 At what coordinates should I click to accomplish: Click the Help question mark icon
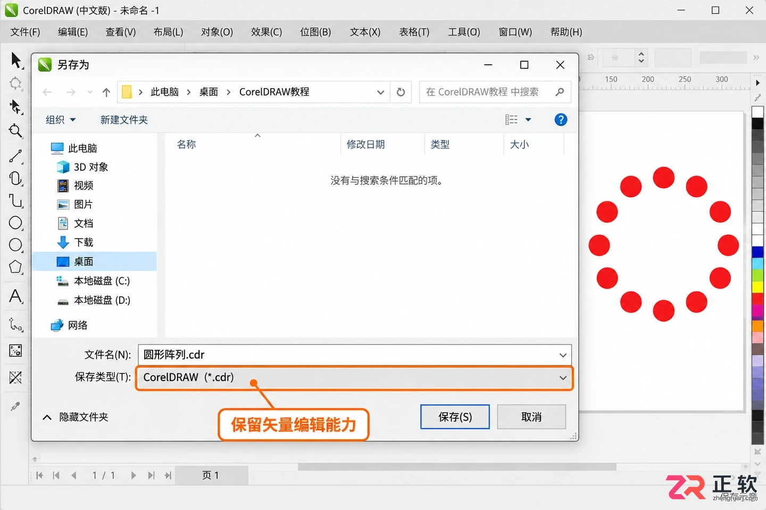(x=561, y=120)
